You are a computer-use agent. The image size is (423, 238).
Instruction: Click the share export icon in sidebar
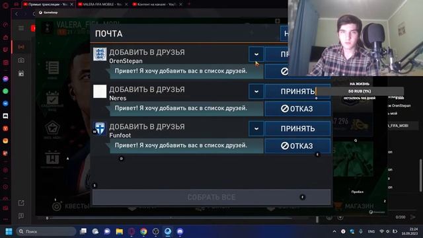21,203
